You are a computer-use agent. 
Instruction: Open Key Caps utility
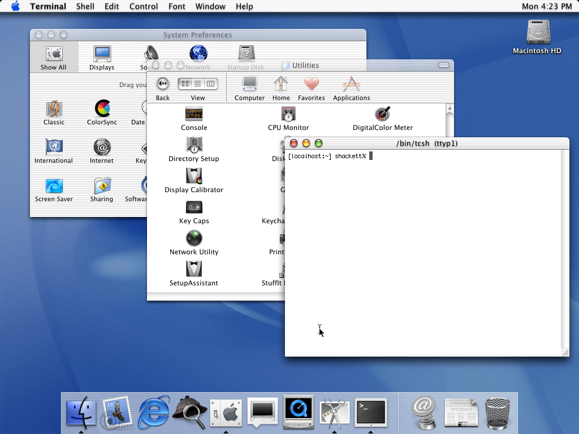pyautogui.click(x=194, y=207)
